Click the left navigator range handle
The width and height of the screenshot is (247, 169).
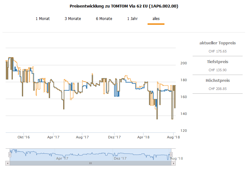pyautogui.click(x=10, y=155)
